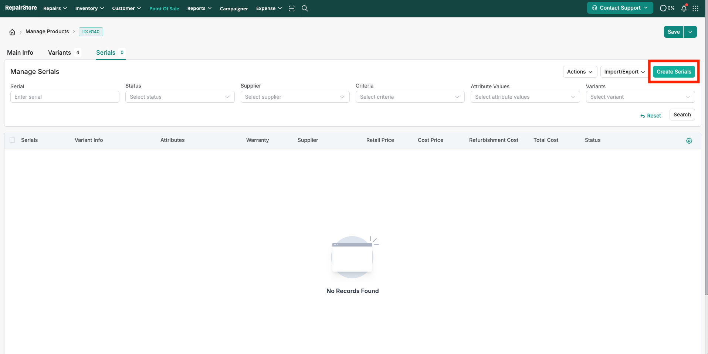This screenshot has width=708, height=354.
Task: Expand the Select status dropdown
Action: tap(180, 97)
